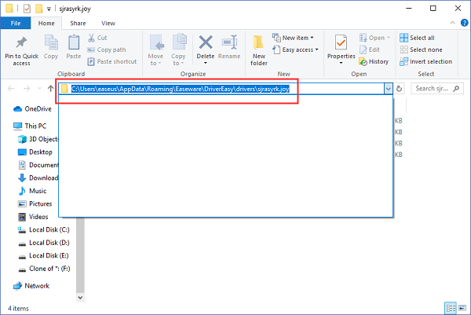Click Invert selection button
471x315 pixels.
pos(431,61)
